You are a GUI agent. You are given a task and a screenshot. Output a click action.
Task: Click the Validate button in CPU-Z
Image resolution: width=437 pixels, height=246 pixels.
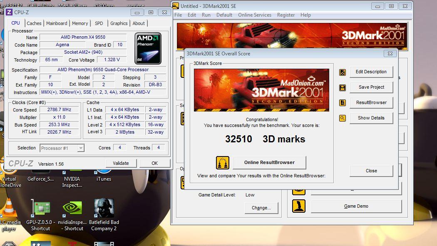pos(121,163)
